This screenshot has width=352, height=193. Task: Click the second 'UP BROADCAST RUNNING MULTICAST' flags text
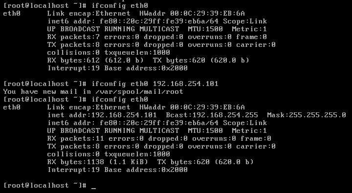113,130
